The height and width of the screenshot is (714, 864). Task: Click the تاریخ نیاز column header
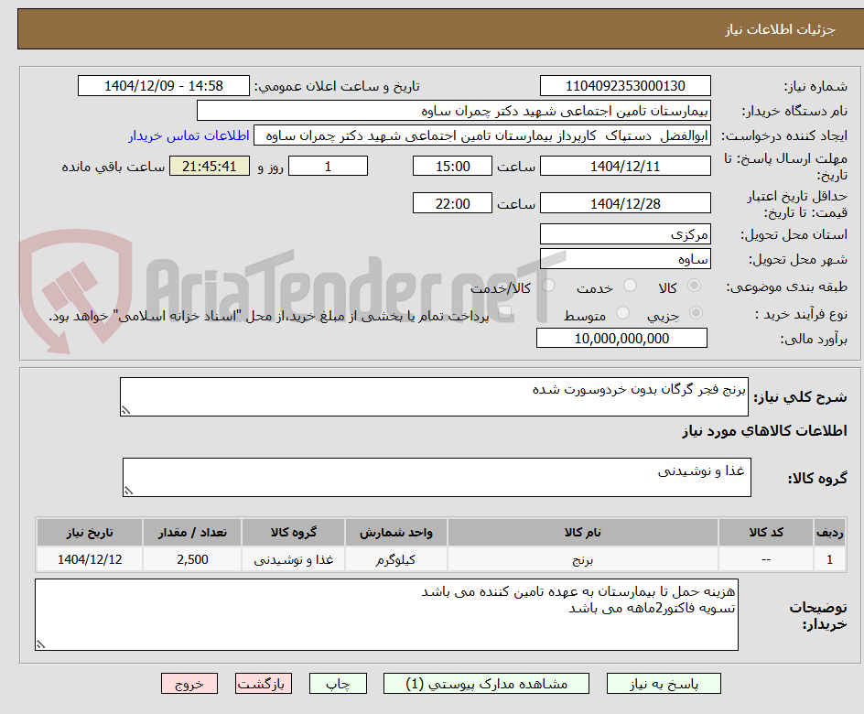pyautogui.click(x=90, y=532)
